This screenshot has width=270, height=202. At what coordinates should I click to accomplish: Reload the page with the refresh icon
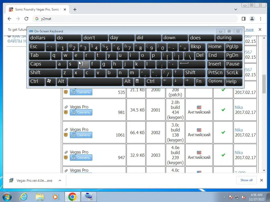click(26, 19)
